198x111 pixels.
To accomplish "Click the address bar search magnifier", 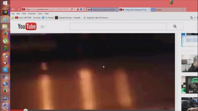I will click(x=72, y=9).
